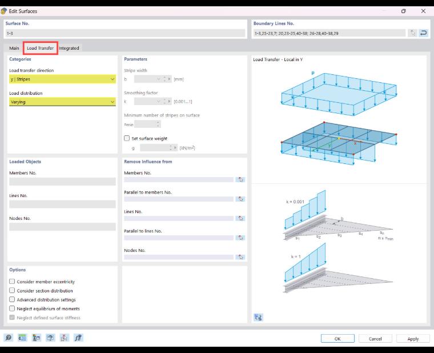Click Remove Influence Lines No. field
This screenshot has height=353, width=434.
click(179, 218)
